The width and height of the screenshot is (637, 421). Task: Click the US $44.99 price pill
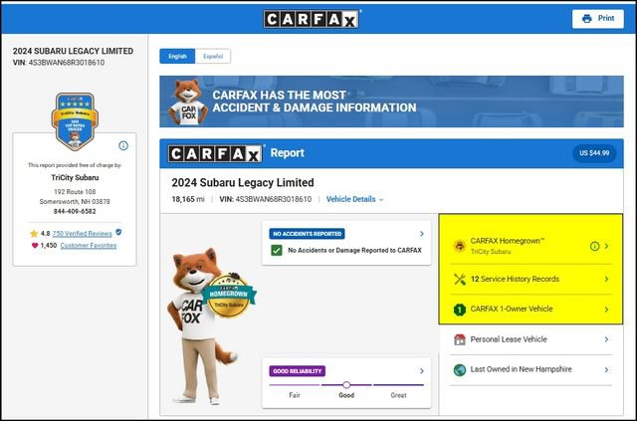(x=594, y=153)
